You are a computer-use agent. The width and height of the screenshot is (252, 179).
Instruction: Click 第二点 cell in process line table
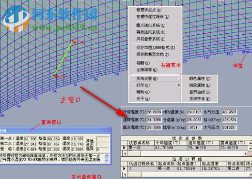(x=235, y=168)
